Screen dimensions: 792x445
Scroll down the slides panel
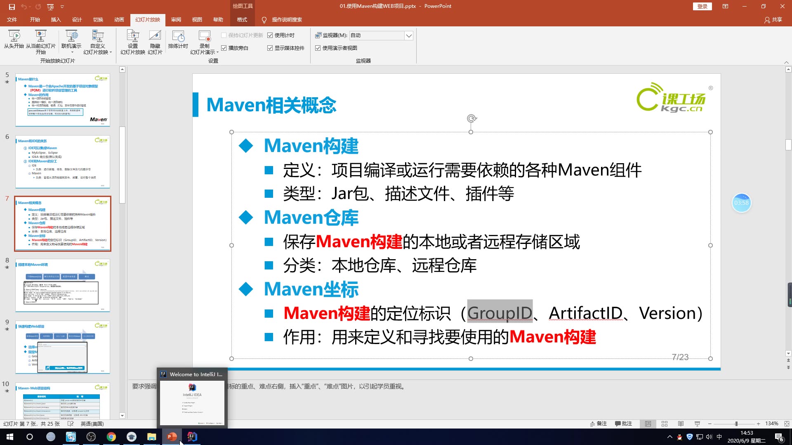coord(121,415)
